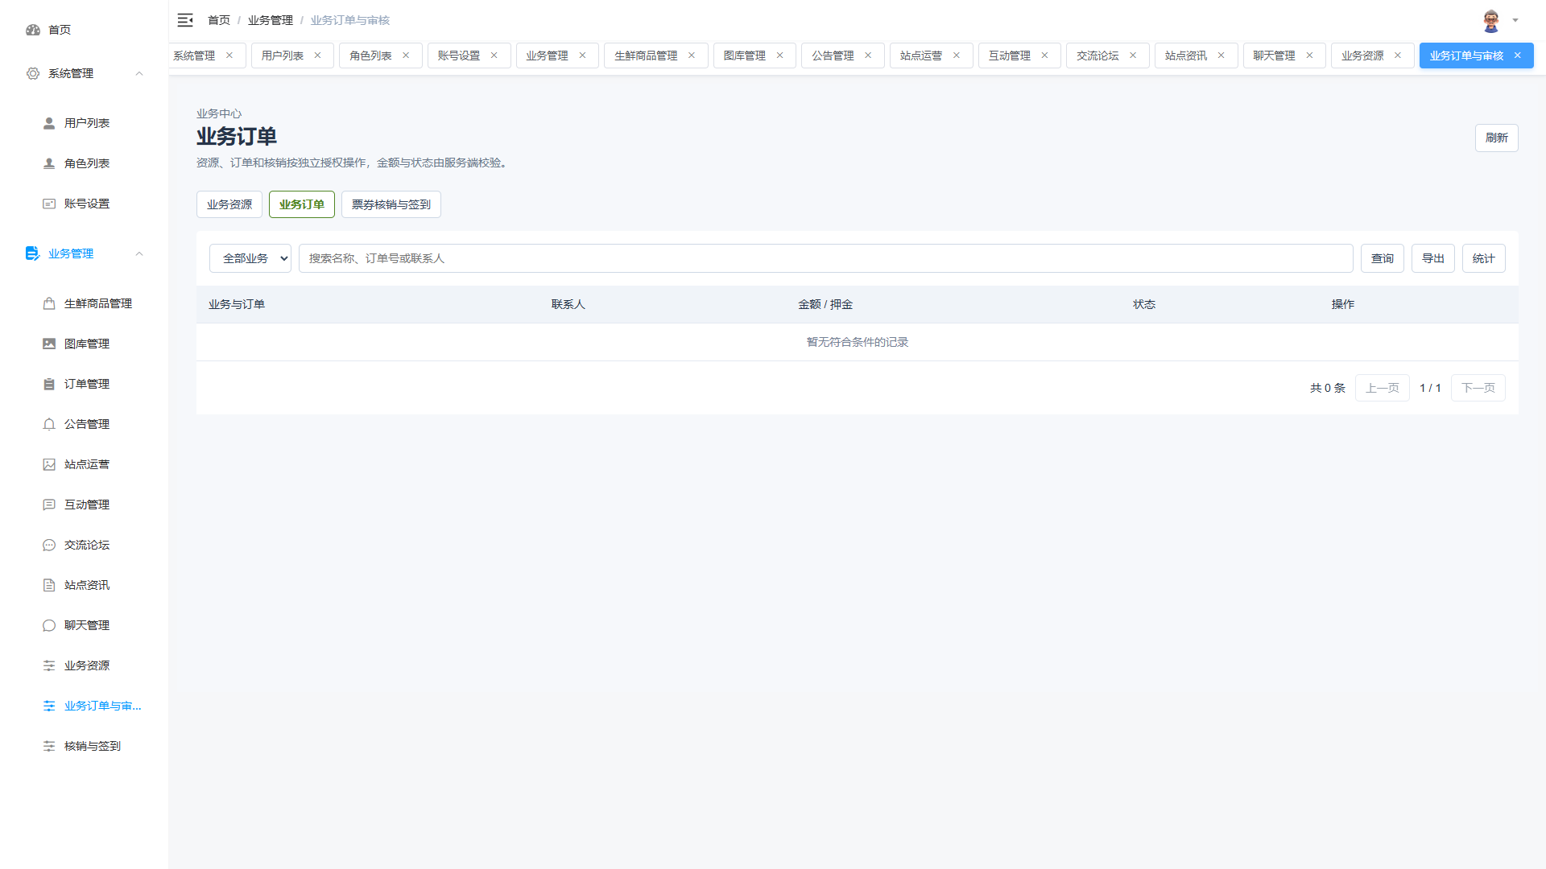Collapse the 系统管理 sidebar group

139,73
